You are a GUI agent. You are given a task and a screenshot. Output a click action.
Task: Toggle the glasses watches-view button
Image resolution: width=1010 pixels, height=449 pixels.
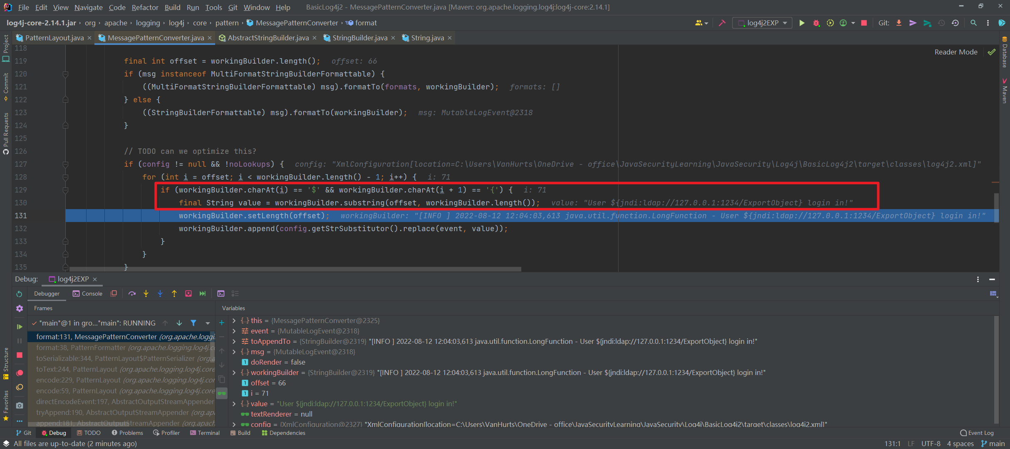click(x=222, y=393)
